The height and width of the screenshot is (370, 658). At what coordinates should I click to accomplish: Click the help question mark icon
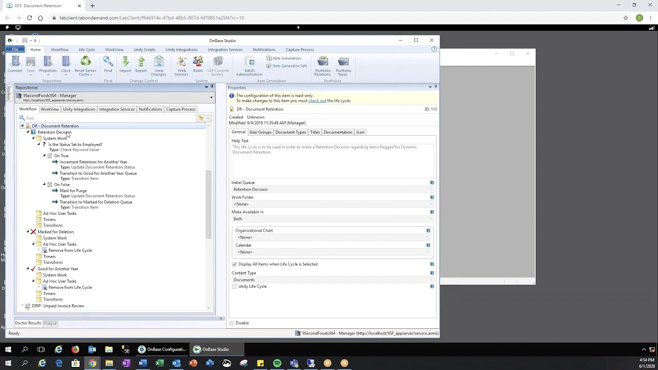coord(434,49)
